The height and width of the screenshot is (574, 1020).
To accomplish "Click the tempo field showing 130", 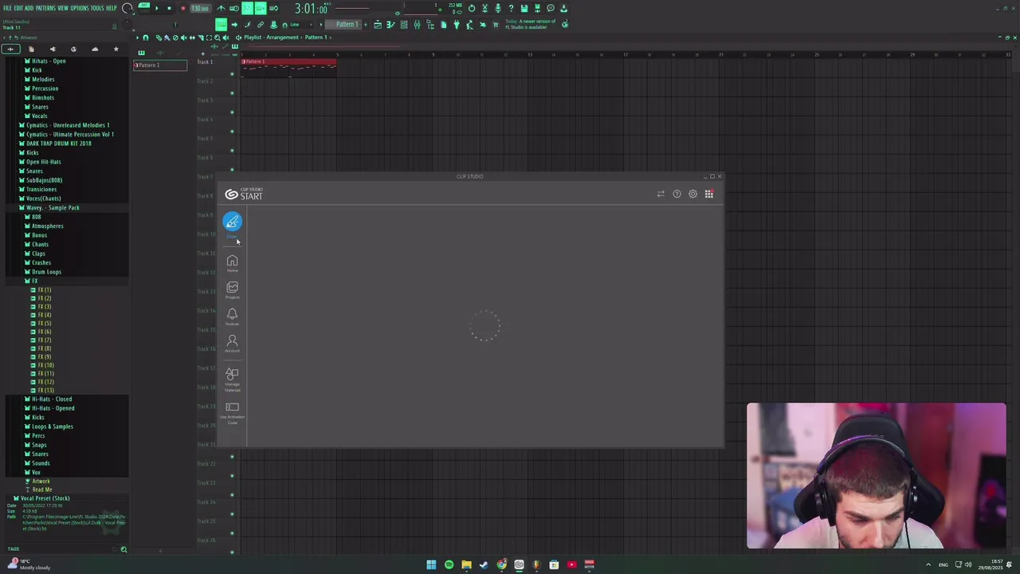I will point(199,8).
